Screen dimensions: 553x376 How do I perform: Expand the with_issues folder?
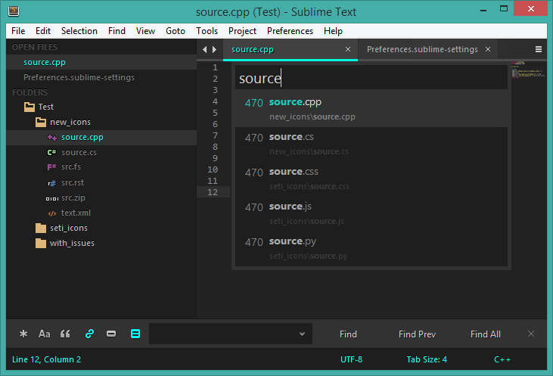click(41, 244)
